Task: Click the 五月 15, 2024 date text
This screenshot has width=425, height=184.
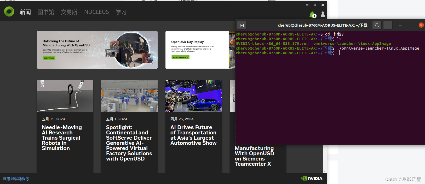Action: [53, 119]
